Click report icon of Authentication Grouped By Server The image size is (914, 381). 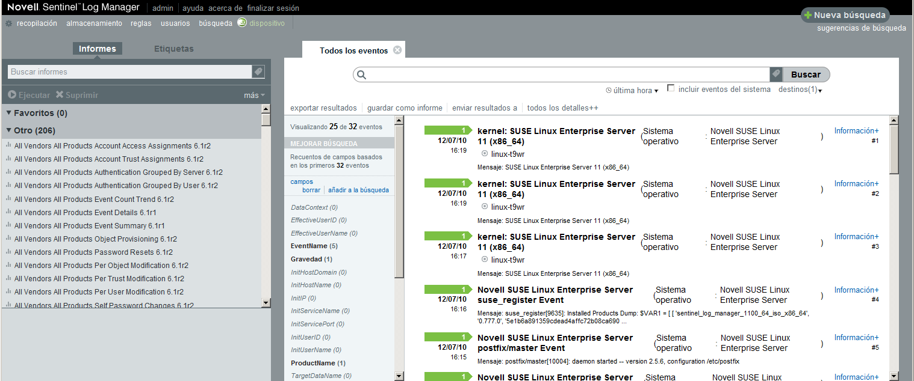8,172
